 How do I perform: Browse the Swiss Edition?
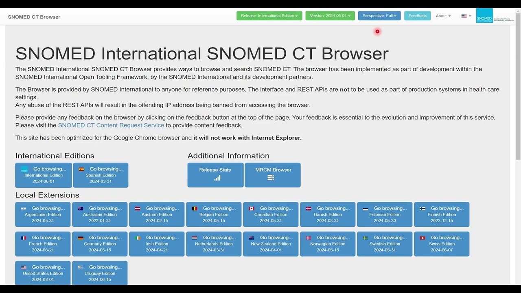[442, 244]
